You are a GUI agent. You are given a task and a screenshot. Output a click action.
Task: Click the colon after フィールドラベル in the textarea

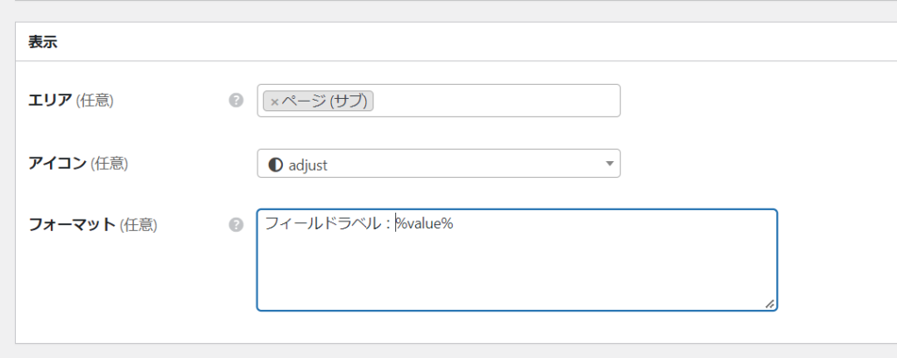(x=386, y=225)
